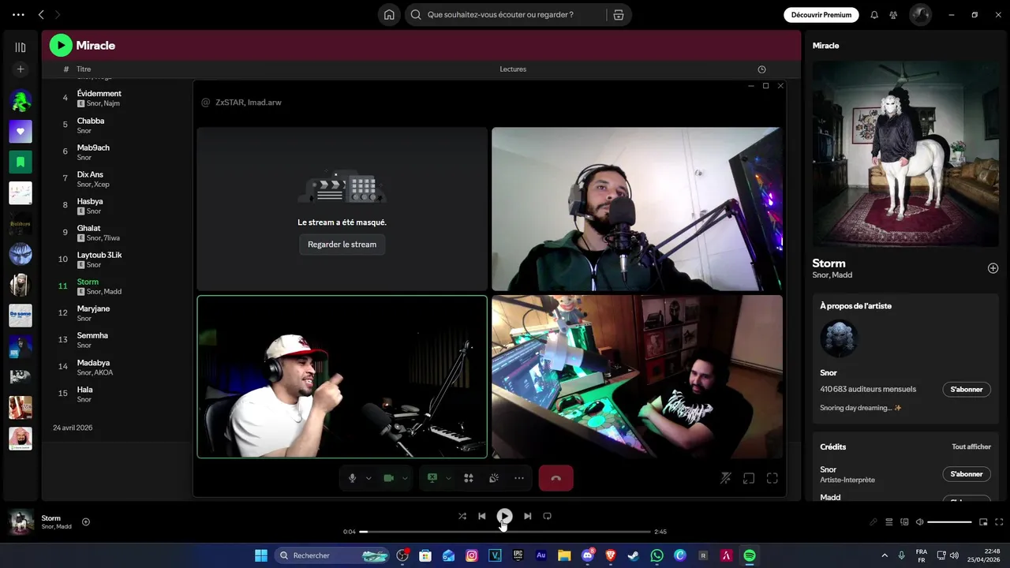Pop out the Discord call window
The height and width of the screenshot is (568, 1010).
749,478
